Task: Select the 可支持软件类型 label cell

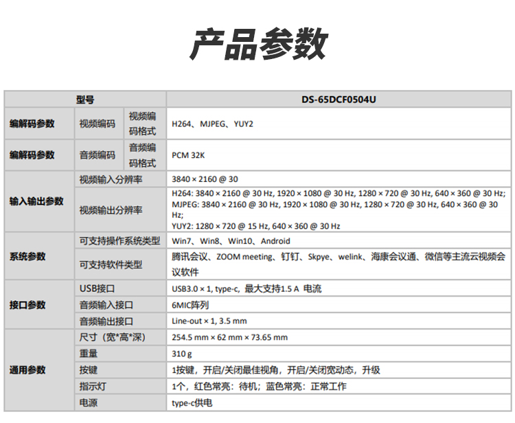Action: click(120, 264)
